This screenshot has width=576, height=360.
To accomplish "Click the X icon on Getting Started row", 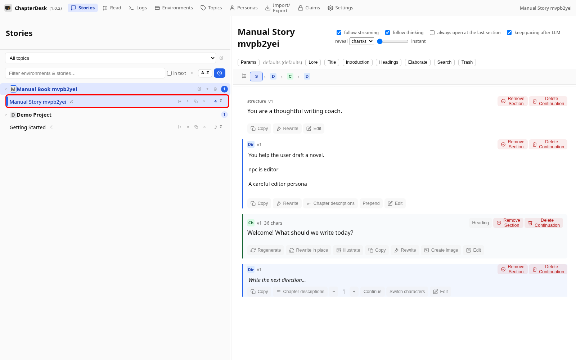I will [x=204, y=127].
